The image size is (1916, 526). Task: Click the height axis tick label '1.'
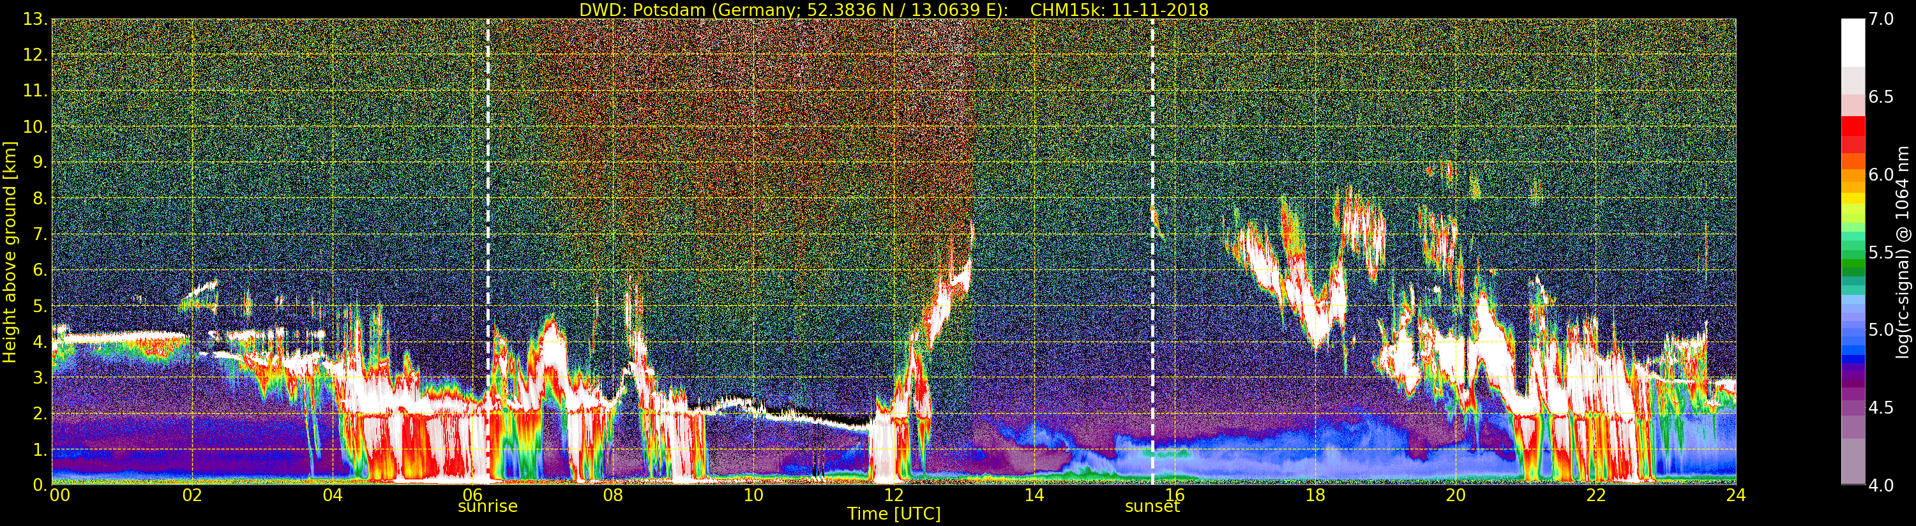pyautogui.click(x=41, y=449)
